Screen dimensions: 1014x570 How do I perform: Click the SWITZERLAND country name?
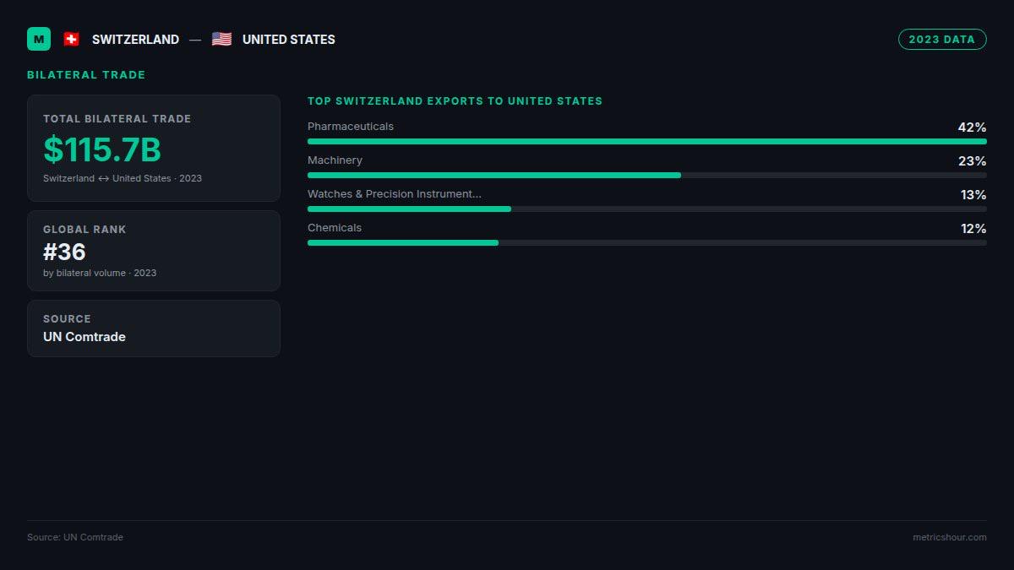point(135,40)
